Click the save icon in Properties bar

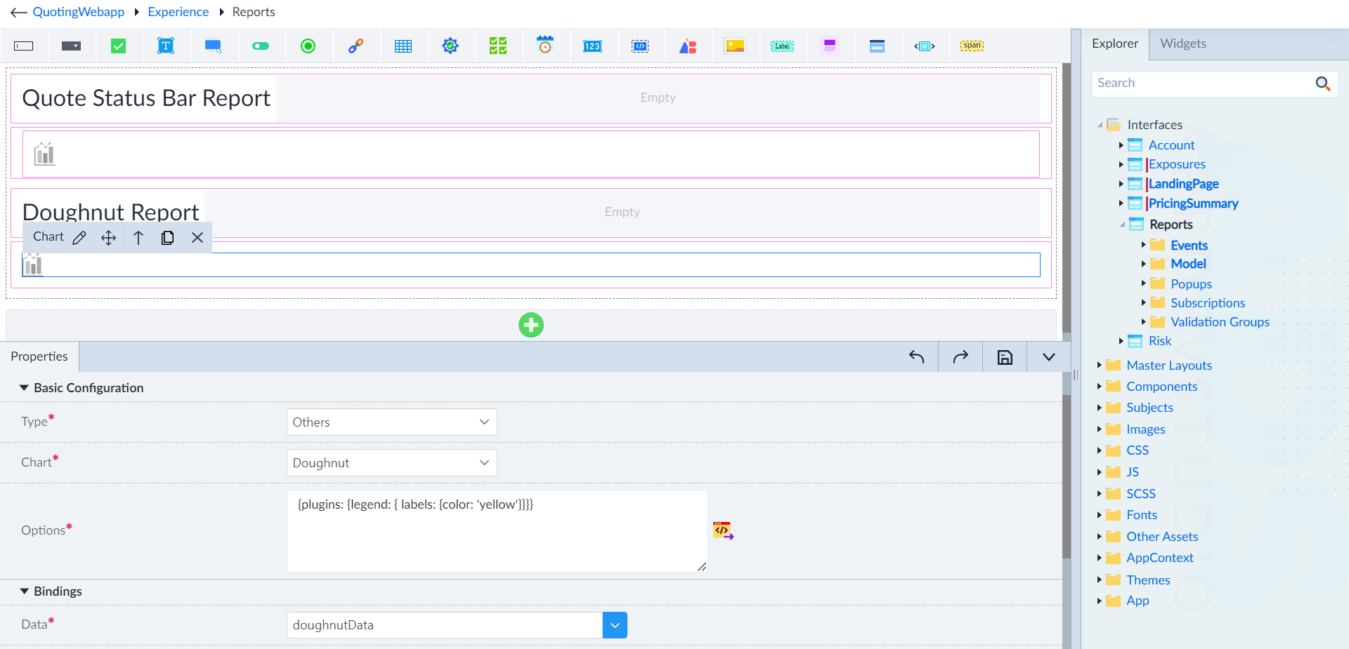1005,357
